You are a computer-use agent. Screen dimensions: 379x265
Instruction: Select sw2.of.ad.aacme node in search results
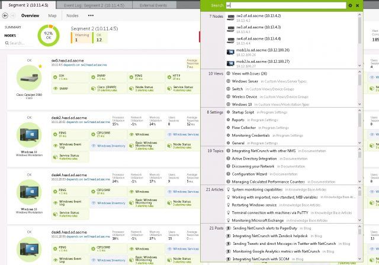(291, 18)
